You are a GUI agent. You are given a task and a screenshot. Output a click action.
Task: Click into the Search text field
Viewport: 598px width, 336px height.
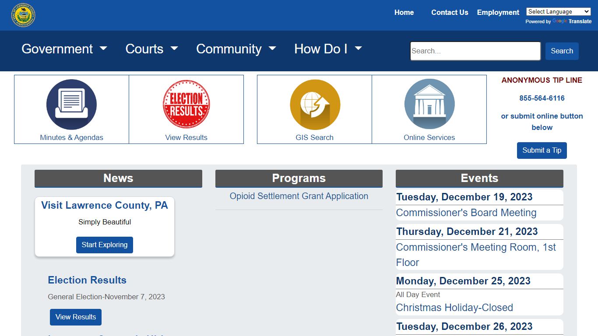click(x=475, y=51)
